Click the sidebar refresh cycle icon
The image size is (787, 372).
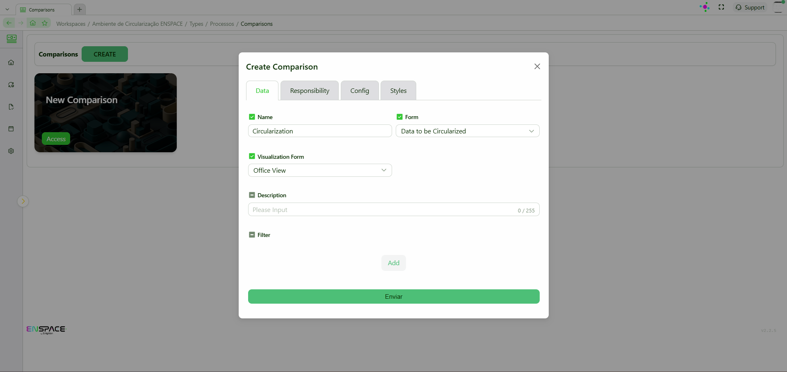tap(11, 85)
